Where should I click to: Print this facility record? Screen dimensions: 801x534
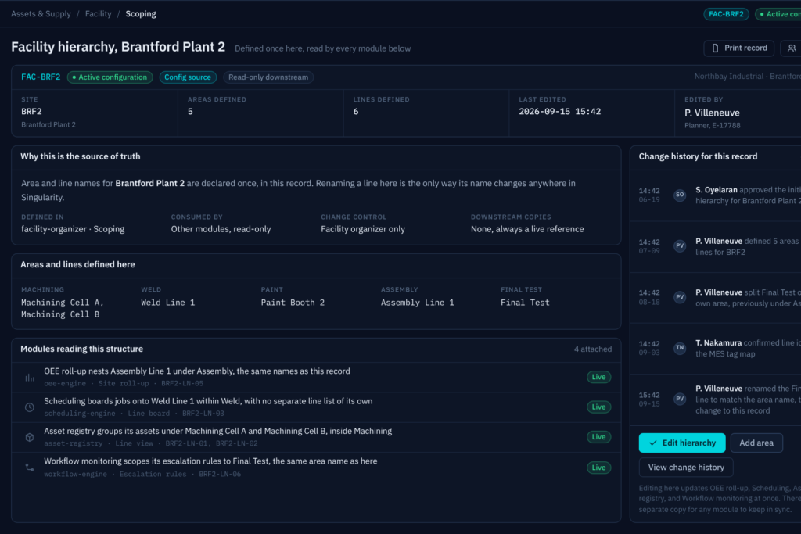738,48
